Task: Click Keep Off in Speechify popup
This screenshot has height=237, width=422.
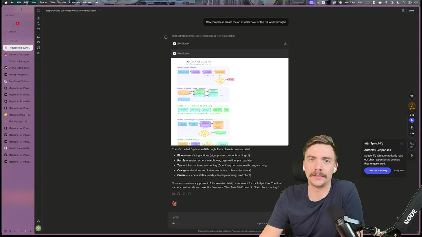Action: [399, 171]
